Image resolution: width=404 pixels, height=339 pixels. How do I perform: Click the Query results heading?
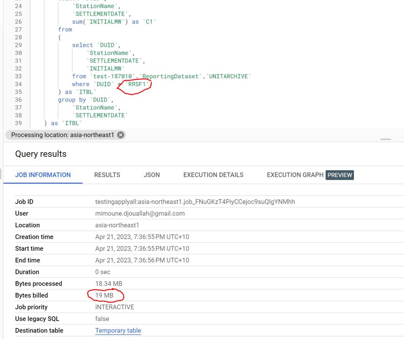[41, 154]
